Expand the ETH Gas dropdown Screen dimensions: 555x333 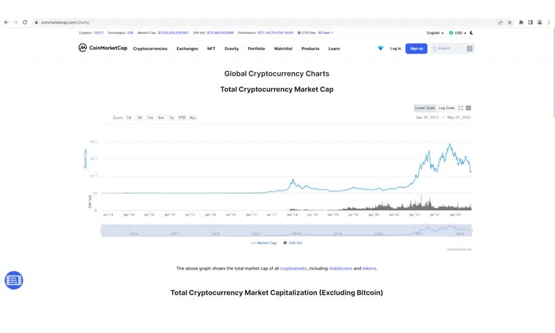pos(317,33)
